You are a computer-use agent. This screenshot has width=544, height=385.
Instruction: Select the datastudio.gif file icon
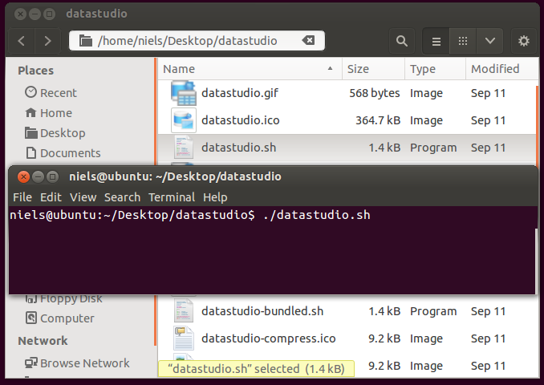click(184, 93)
